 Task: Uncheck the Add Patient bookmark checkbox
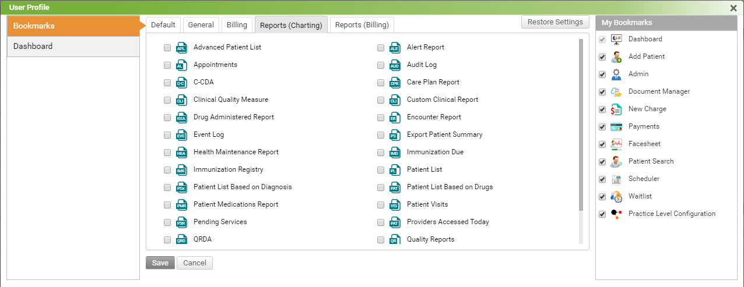pyautogui.click(x=602, y=57)
